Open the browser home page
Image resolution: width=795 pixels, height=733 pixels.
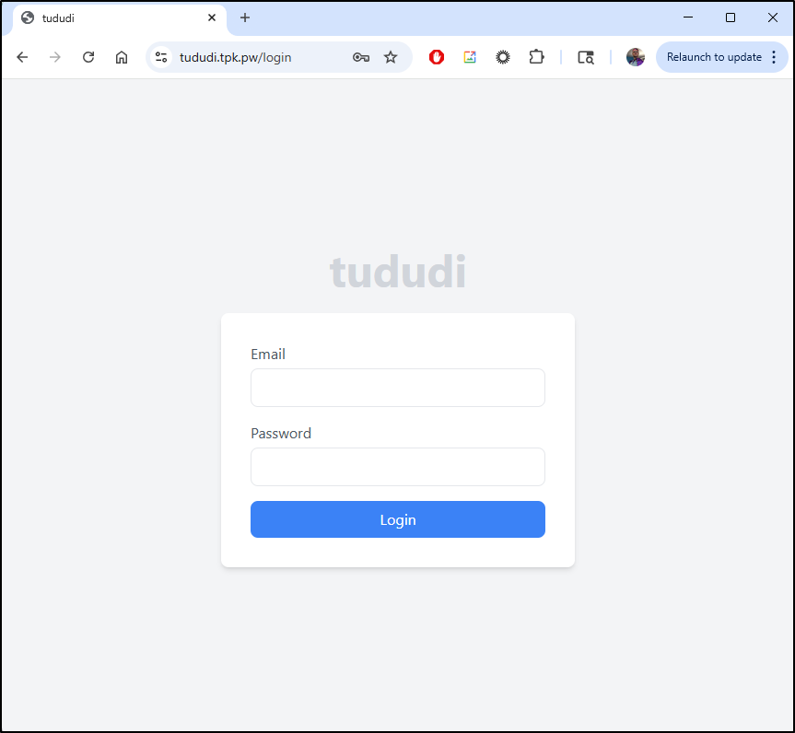pyautogui.click(x=122, y=57)
